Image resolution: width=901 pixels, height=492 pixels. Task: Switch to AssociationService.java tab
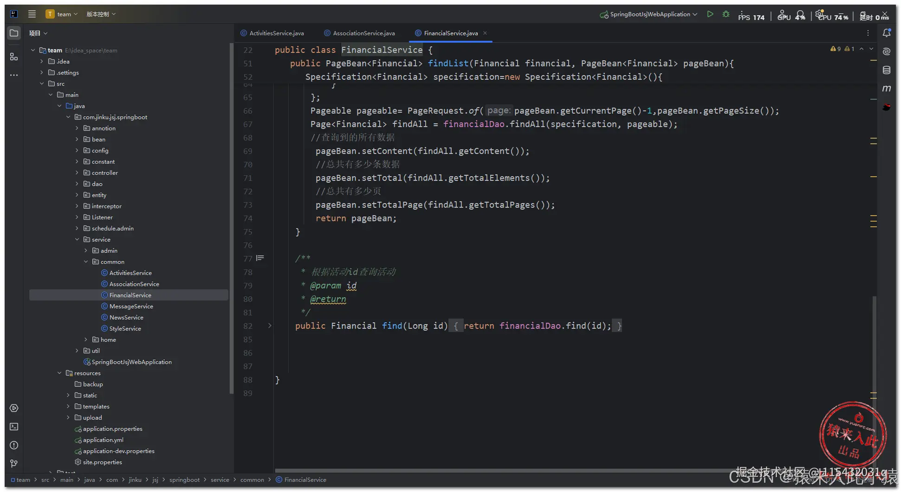click(x=360, y=33)
